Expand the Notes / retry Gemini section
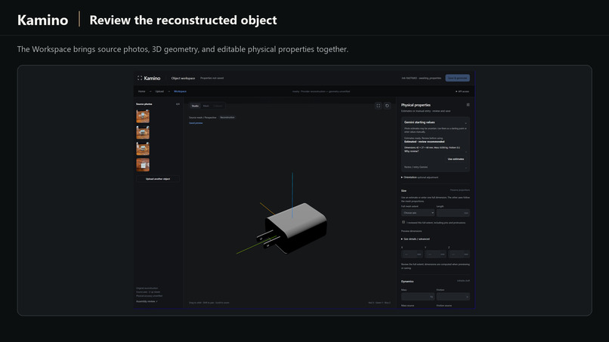This screenshot has width=609, height=342. click(435, 168)
